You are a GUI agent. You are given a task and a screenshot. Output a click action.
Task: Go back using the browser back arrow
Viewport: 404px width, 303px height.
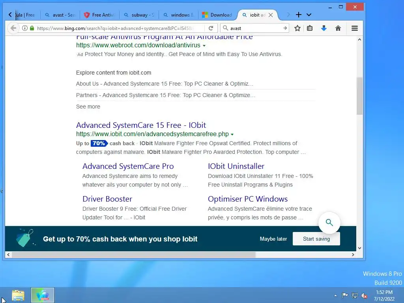13,28
